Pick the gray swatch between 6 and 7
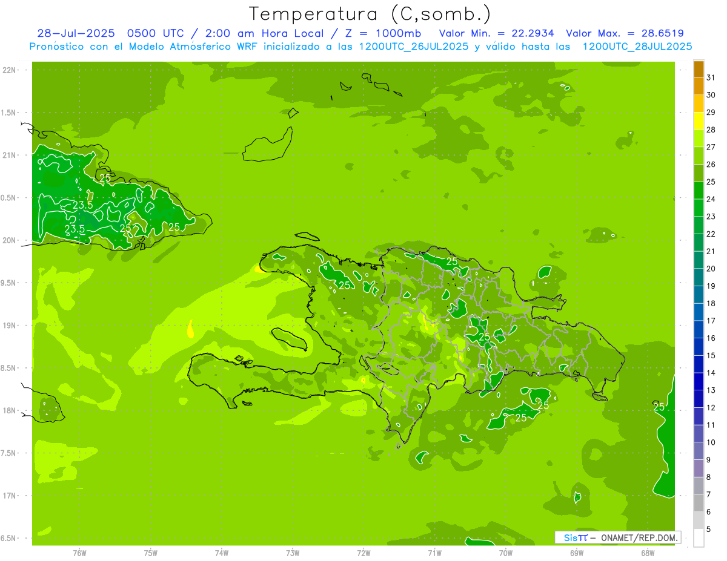The image size is (727, 561). (699, 503)
